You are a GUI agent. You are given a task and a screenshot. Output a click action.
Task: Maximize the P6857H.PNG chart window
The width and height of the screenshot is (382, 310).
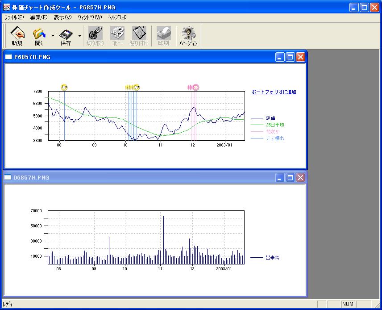[x=290, y=57]
